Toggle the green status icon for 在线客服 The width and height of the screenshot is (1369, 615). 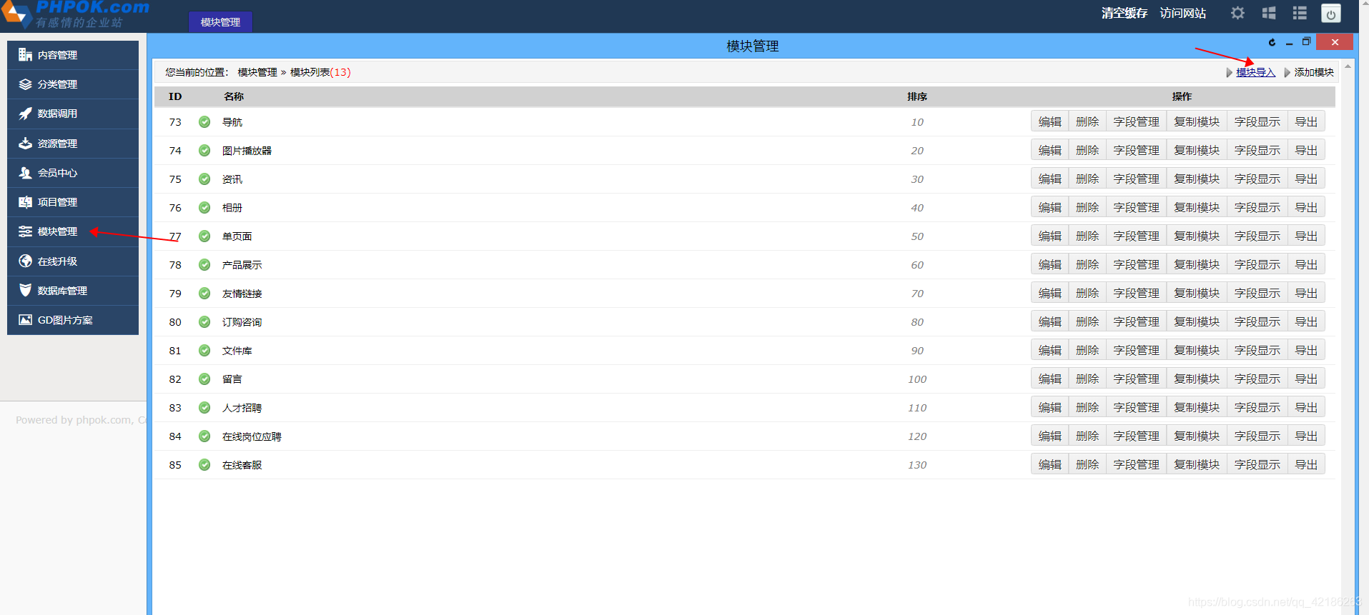204,465
